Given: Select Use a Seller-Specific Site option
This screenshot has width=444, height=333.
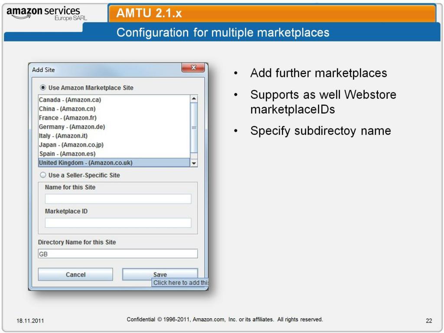Looking at the screenshot, I should coord(43,175).
